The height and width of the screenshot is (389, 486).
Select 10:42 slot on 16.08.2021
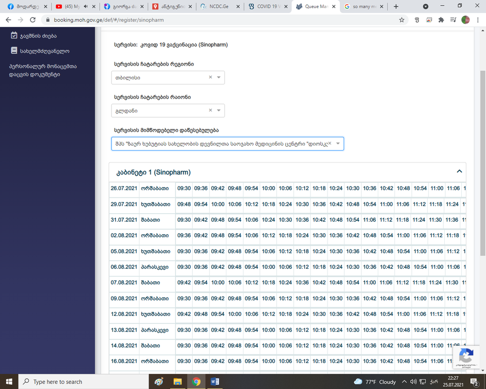[x=386, y=361]
